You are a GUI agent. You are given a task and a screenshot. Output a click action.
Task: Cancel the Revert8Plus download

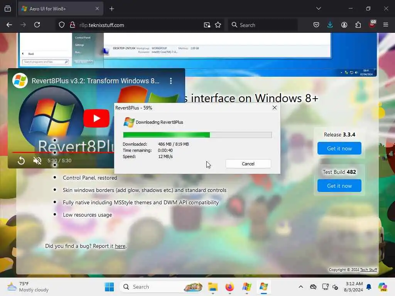click(248, 164)
